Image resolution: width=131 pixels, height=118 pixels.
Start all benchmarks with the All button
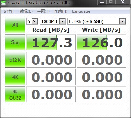[15, 25]
